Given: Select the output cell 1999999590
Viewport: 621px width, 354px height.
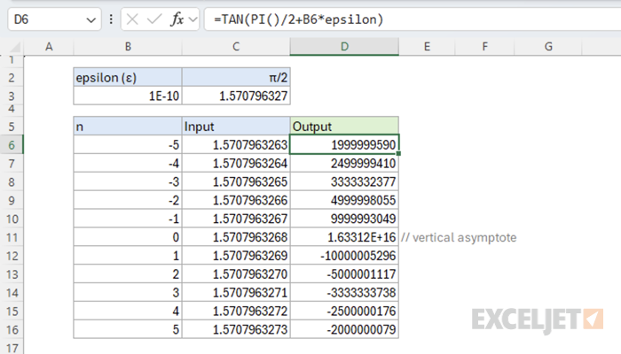Looking at the screenshot, I should click(x=344, y=145).
